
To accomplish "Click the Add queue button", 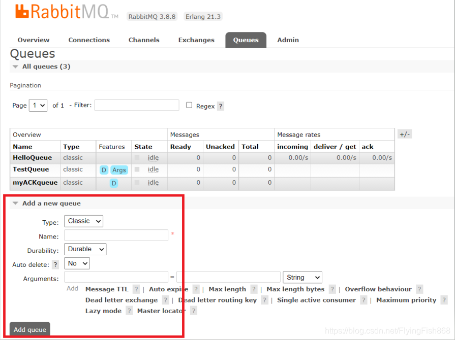I will tap(30, 329).
